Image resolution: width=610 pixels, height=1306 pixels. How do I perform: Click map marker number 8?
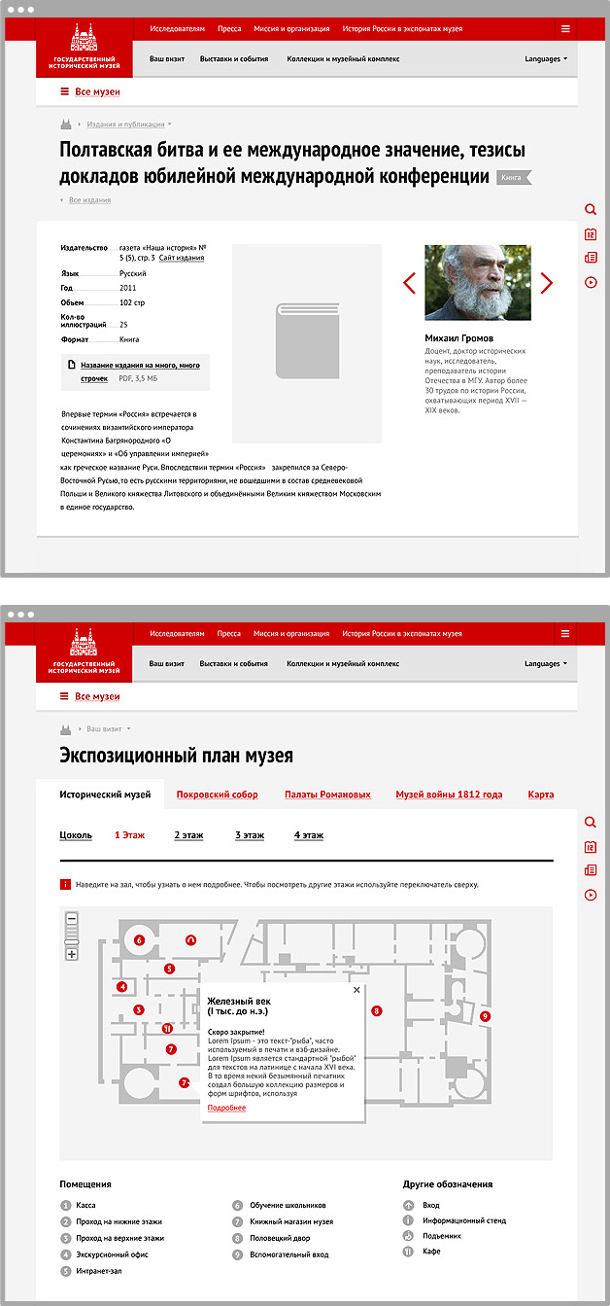[377, 1010]
